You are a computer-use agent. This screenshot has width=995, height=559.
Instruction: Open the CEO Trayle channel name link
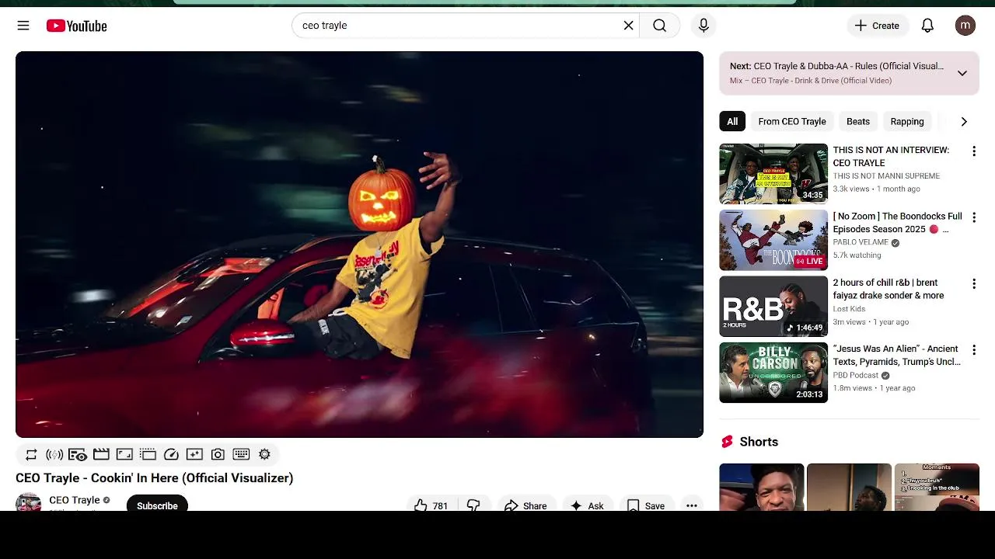[75, 500]
